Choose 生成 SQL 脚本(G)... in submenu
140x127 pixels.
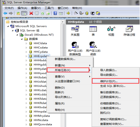[115, 86]
